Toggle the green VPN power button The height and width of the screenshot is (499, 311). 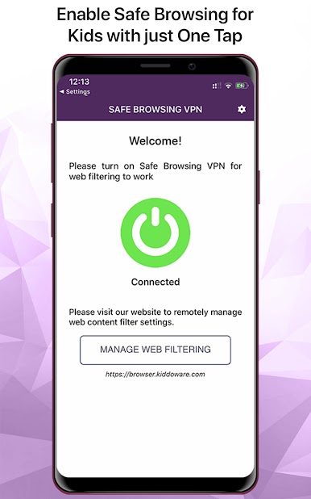click(155, 233)
